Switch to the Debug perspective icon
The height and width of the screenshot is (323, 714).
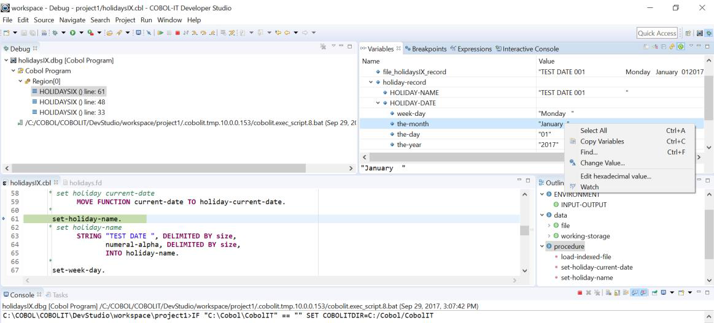pos(709,32)
